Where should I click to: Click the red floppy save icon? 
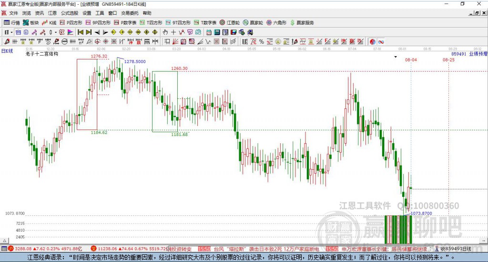click(x=234, y=32)
